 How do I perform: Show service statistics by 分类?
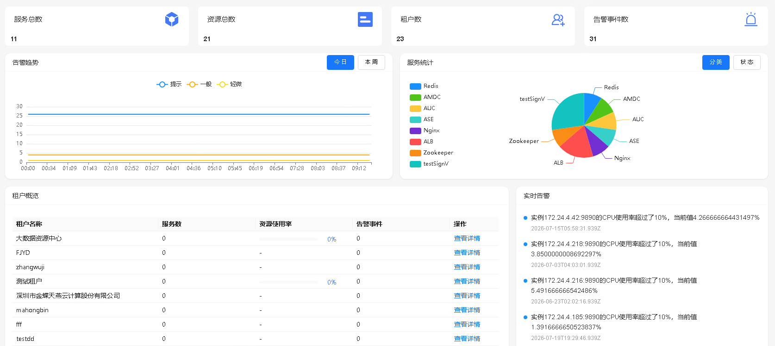click(716, 62)
